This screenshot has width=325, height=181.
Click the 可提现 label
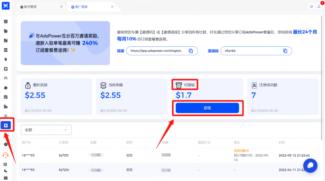tap(189, 85)
